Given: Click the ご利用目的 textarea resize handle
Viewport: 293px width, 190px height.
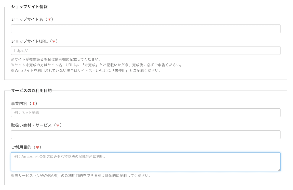Looking at the screenshot, I should coord(279,170).
